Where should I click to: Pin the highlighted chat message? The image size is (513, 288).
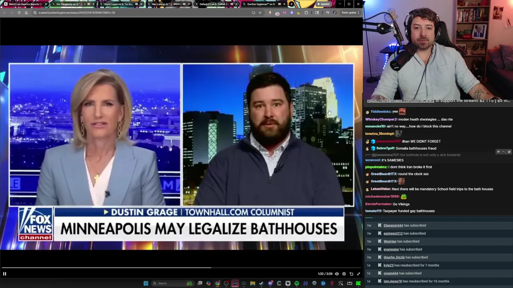pos(498,152)
